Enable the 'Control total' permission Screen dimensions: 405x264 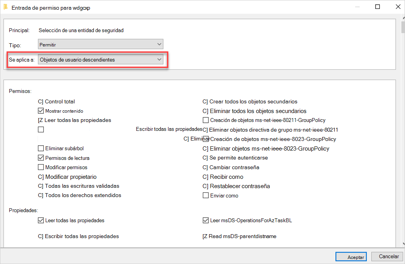40,101
